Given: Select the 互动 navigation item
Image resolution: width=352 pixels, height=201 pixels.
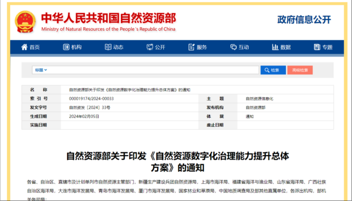Looking at the screenshot, I should click(x=243, y=47).
